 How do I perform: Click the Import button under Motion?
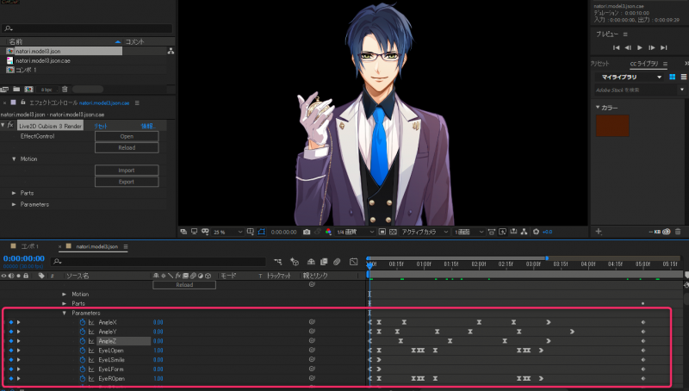pyautogui.click(x=127, y=170)
